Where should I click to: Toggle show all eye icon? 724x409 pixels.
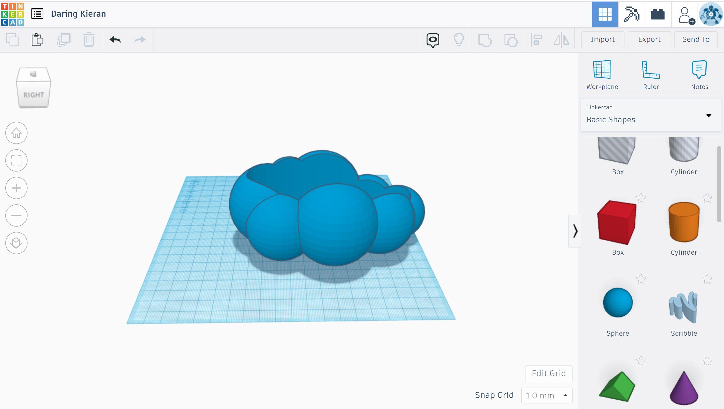(433, 40)
